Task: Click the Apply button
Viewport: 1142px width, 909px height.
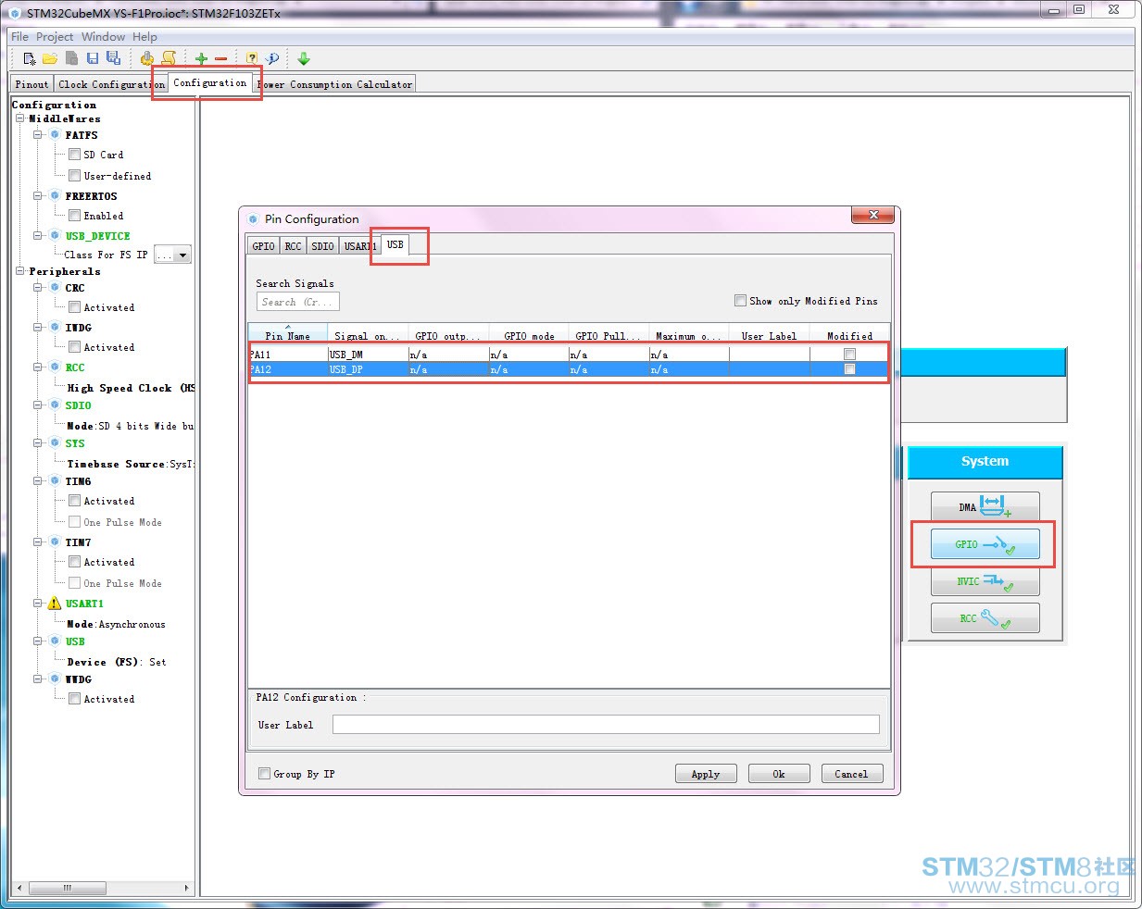Action: point(706,774)
